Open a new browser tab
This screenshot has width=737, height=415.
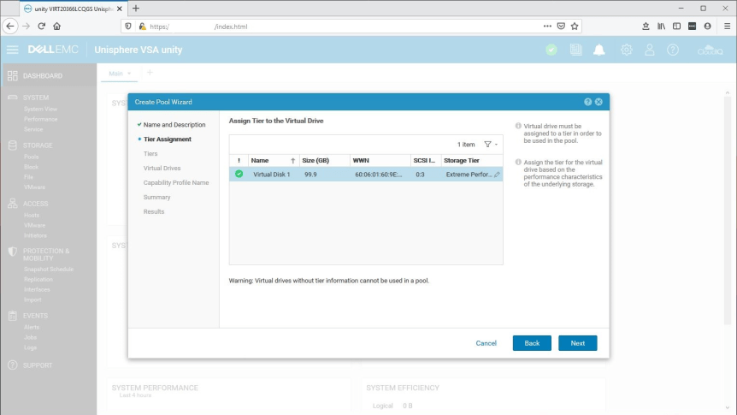tap(136, 8)
